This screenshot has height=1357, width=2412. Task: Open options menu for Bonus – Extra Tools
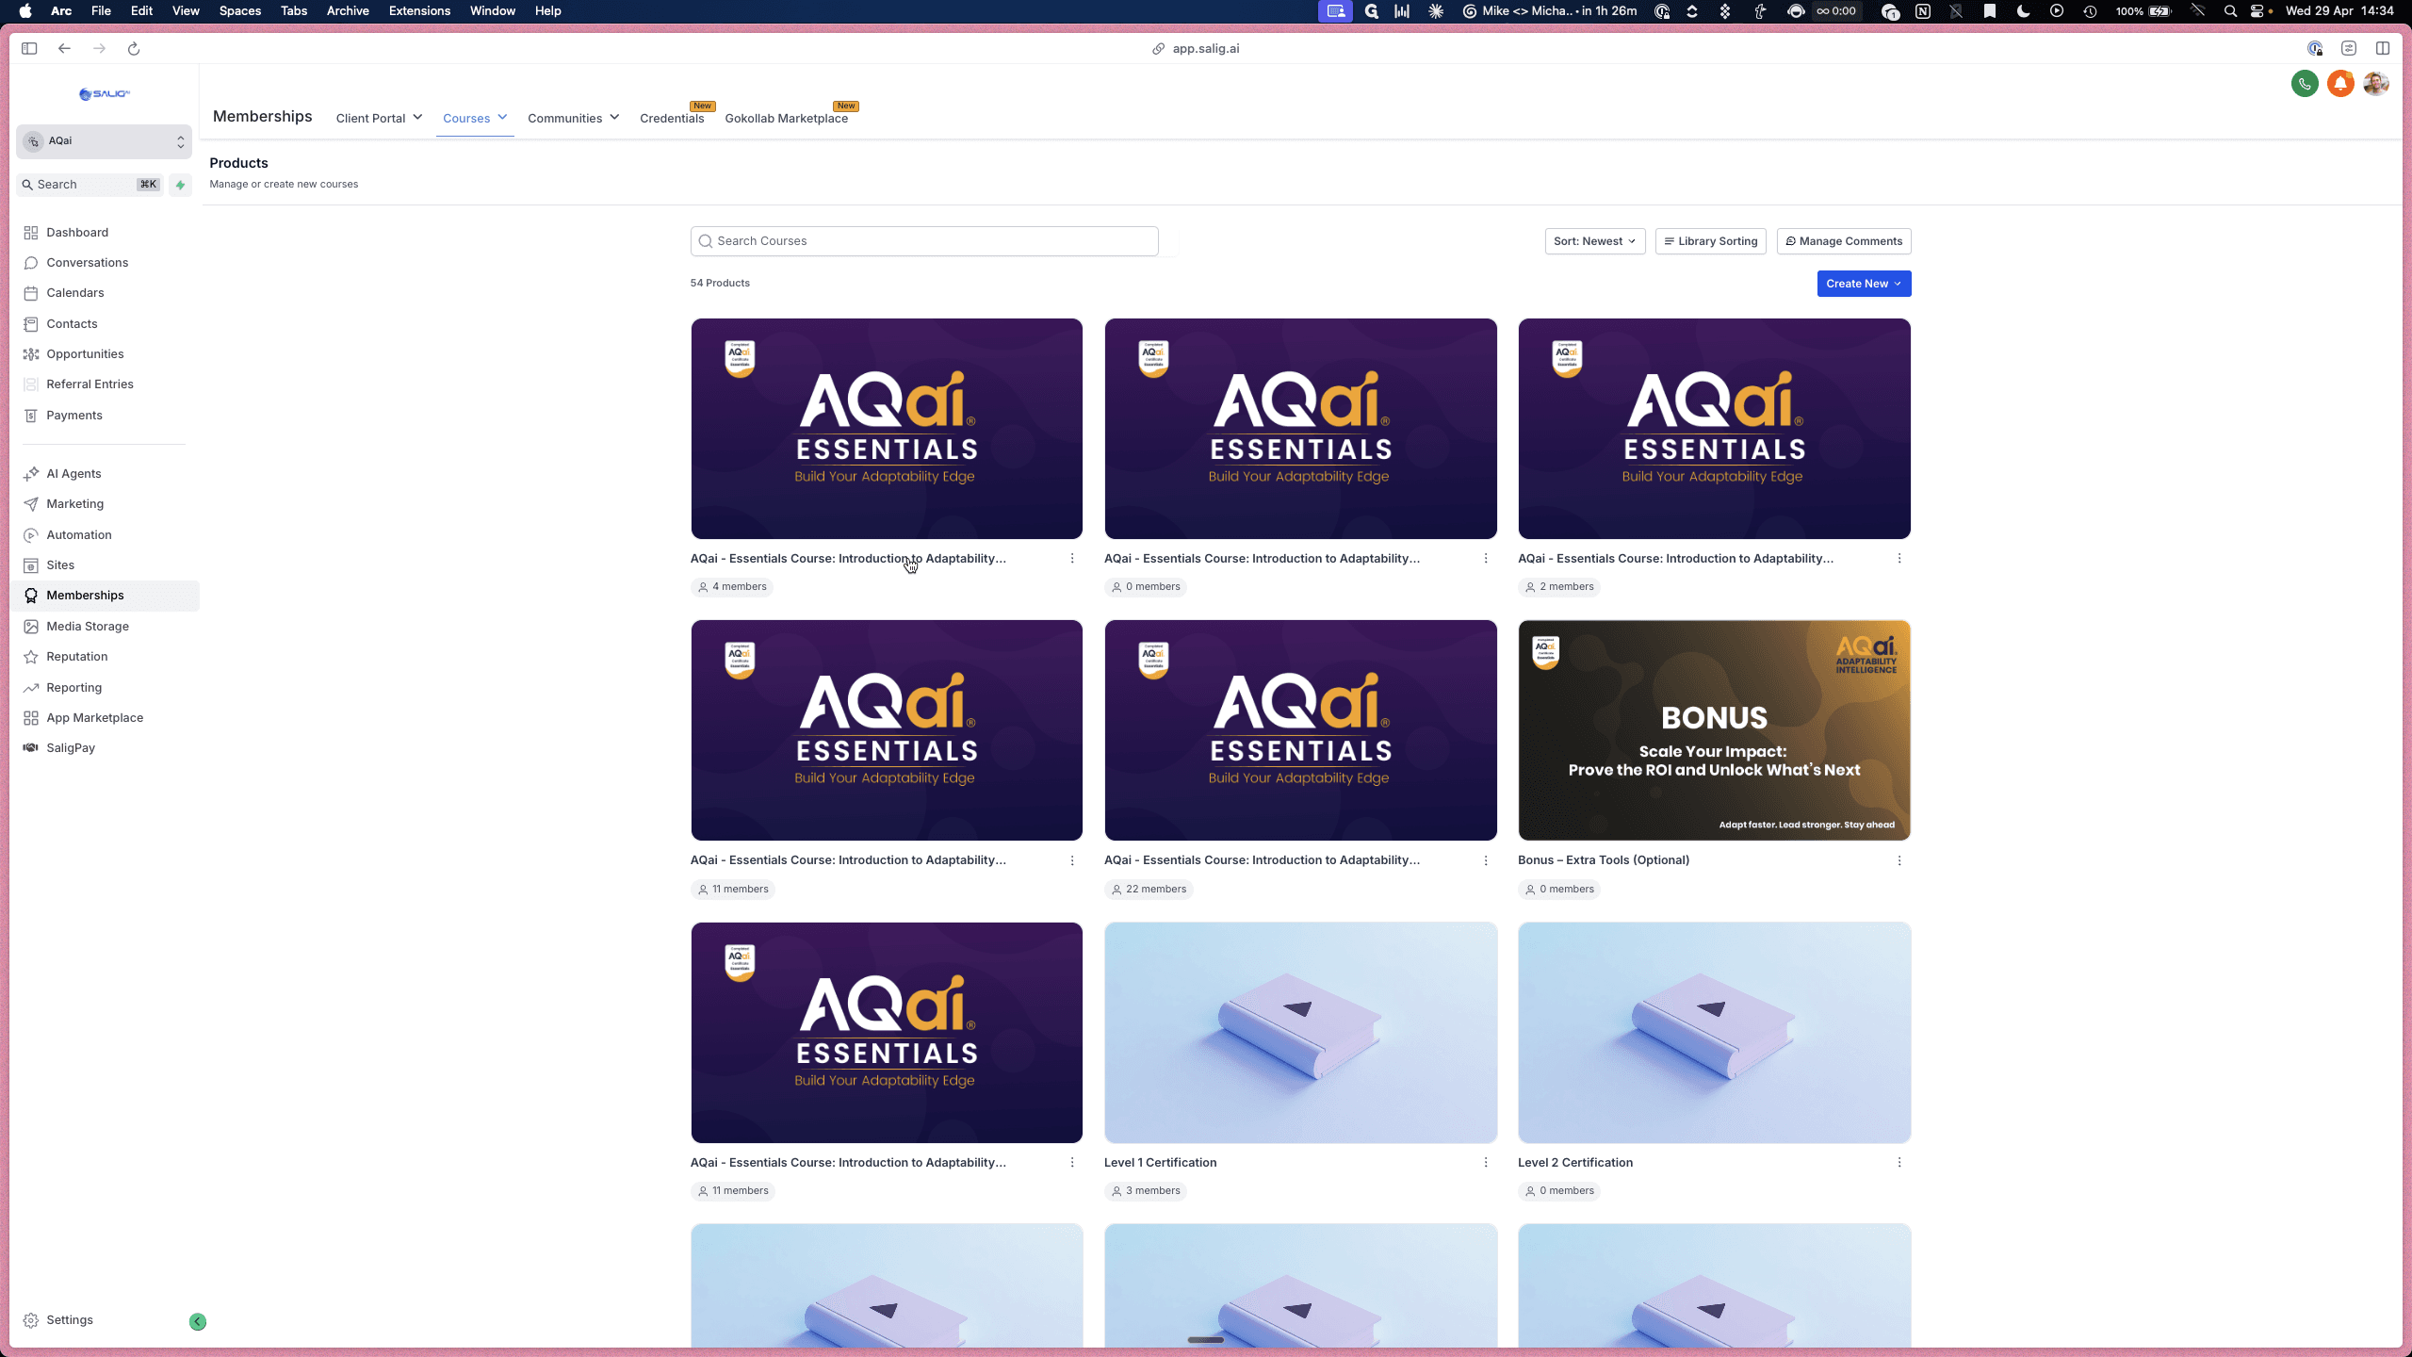[x=1899, y=860]
